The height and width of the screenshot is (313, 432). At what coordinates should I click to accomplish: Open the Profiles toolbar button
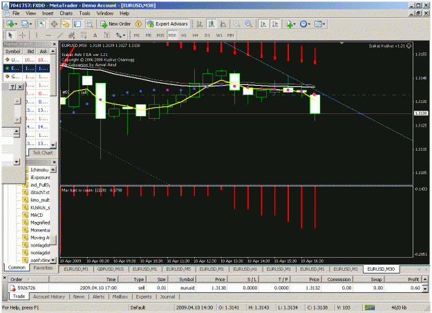[x=26, y=24]
